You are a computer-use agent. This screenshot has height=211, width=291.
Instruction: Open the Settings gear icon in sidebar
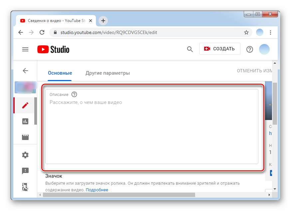click(x=25, y=155)
